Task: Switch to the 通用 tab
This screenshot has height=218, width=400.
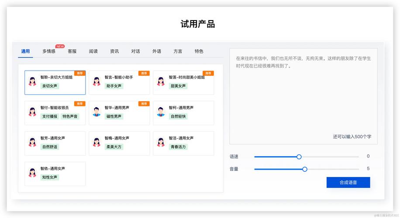Action: [25, 51]
